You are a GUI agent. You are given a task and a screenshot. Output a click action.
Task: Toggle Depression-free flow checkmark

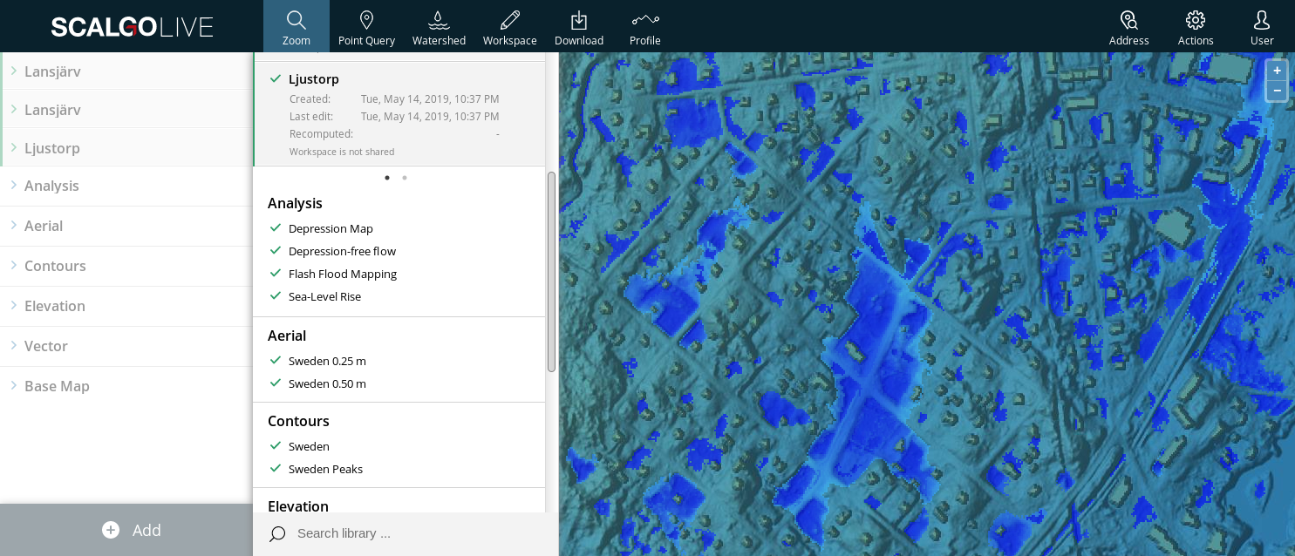point(276,251)
